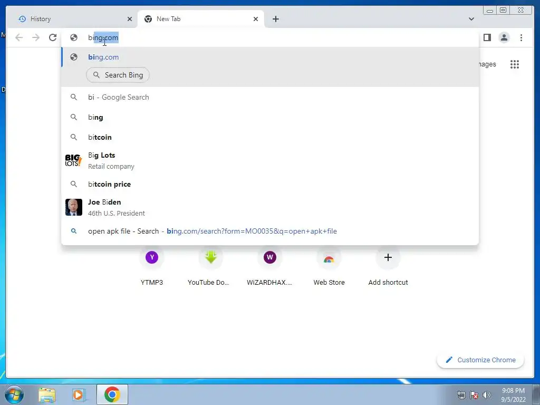Image resolution: width=540 pixels, height=405 pixels.
Task: Open the Google apps grid
Action: click(515, 64)
